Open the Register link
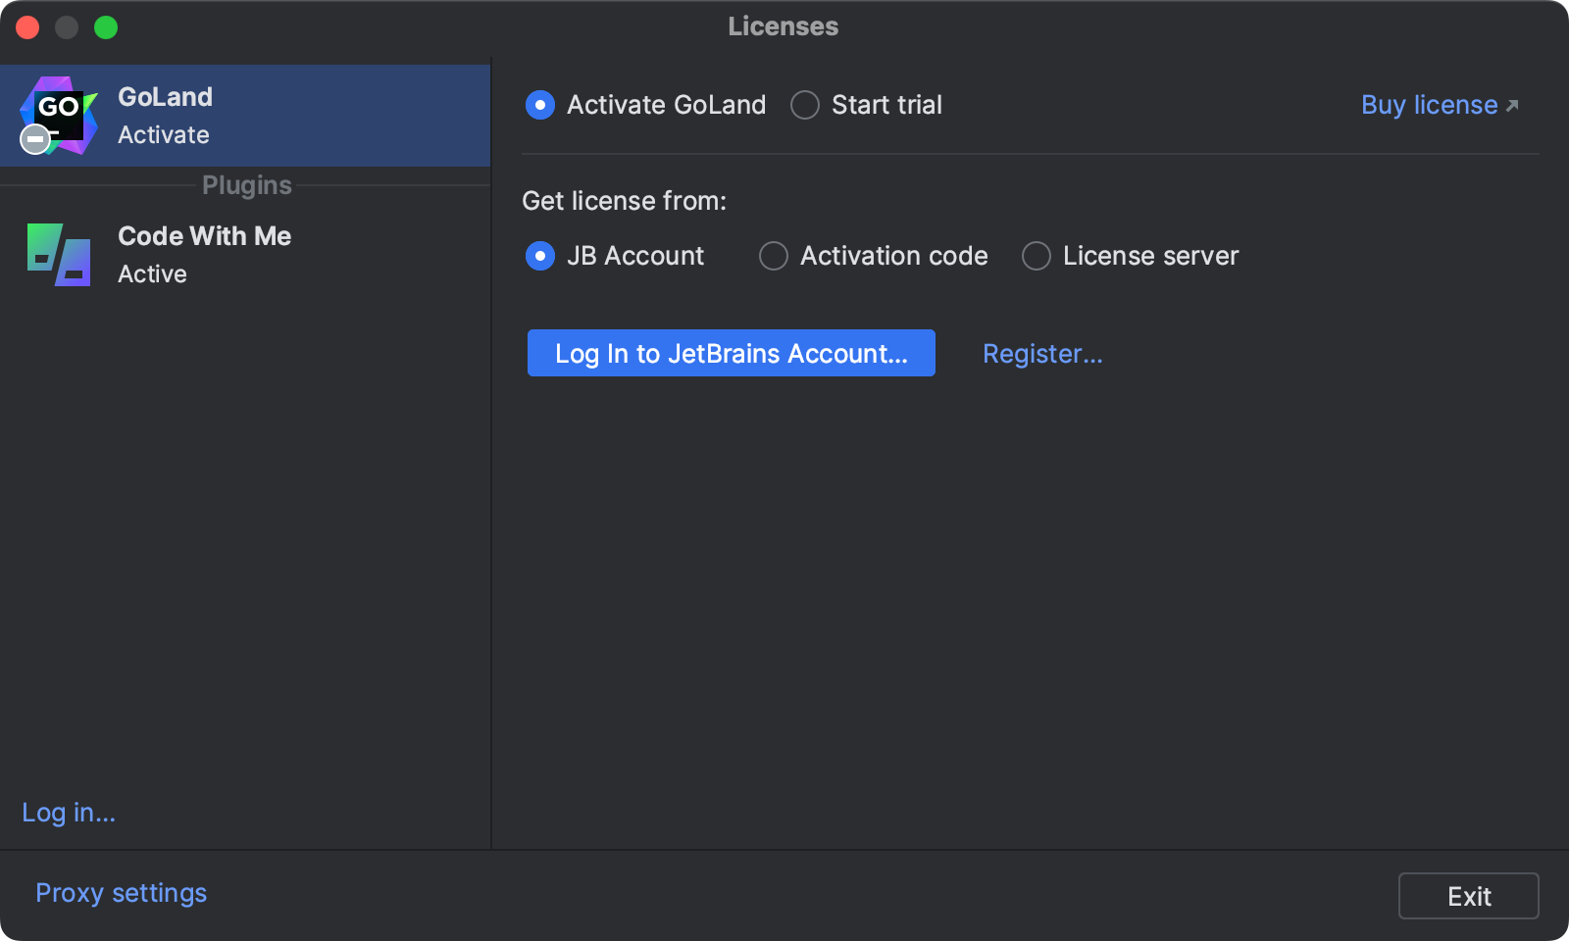Image resolution: width=1569 pixels, height=941 pixels. click(1042, 354)
